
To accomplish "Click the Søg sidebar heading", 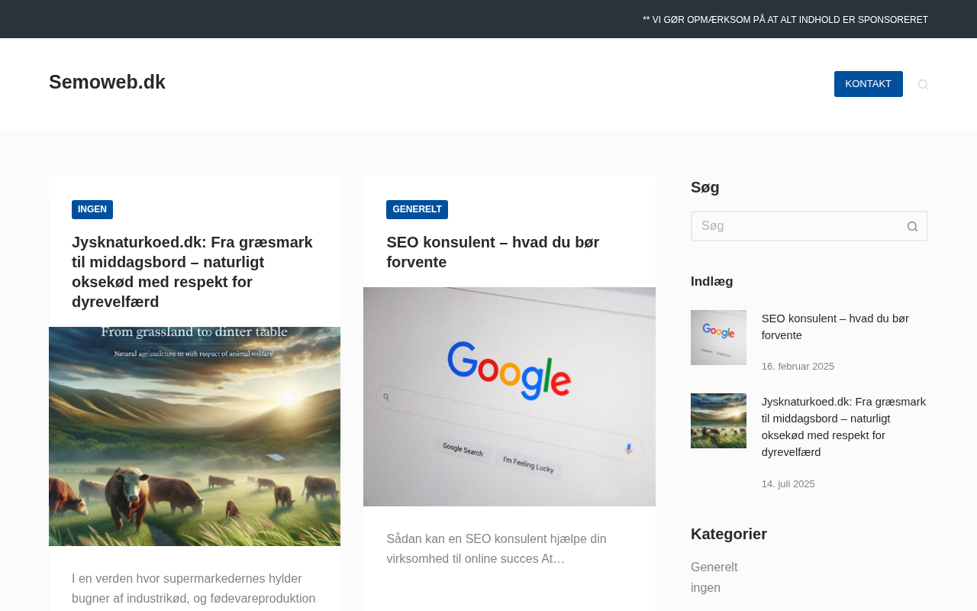I will (x=705, y=187).
